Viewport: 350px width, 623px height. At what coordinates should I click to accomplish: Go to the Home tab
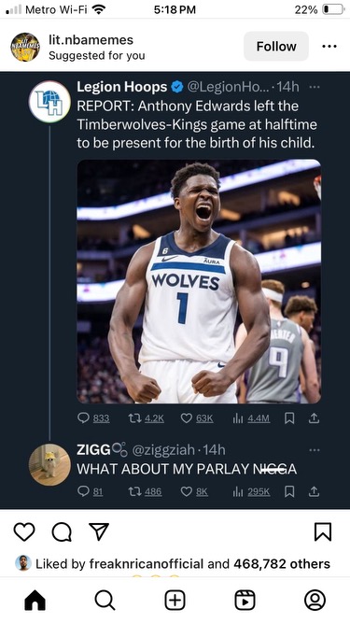(35, 600)
